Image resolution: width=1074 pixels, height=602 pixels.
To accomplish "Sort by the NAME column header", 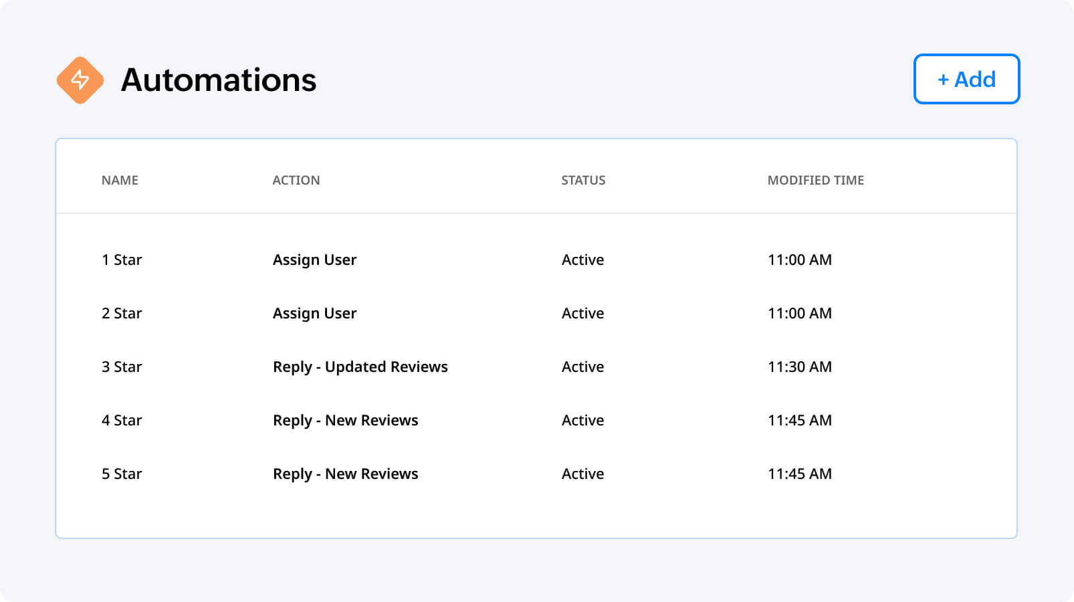I will pyautogui.click(x=120, y=180).
